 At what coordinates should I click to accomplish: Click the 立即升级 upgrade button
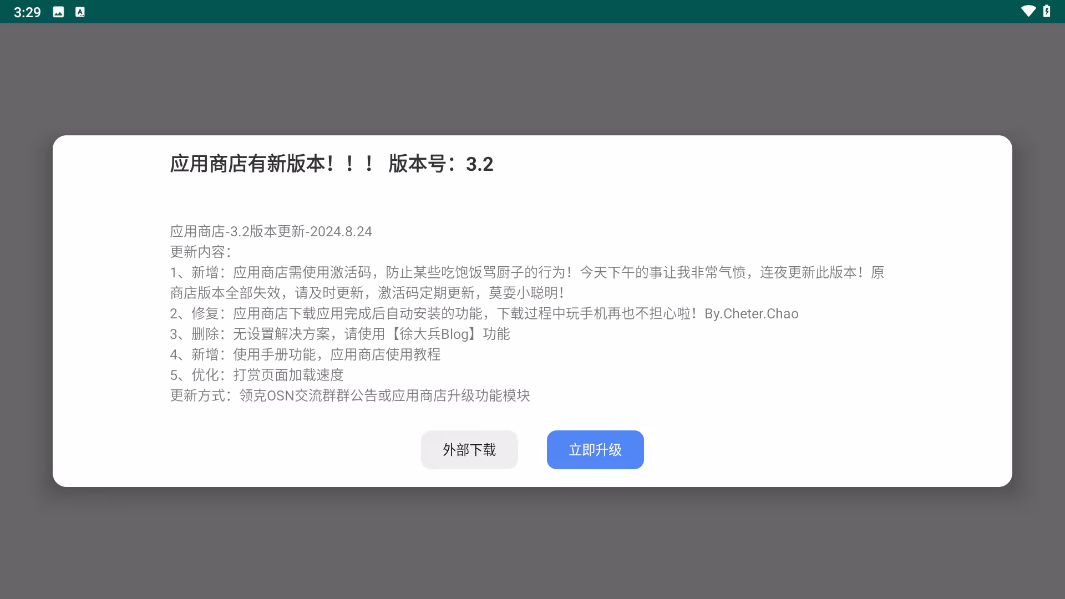click(595, 450)
